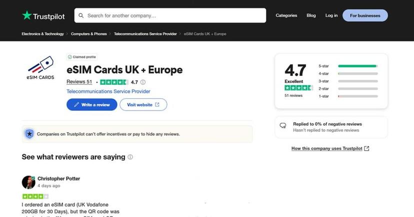414x217 pixels.
Task: Filter reviews by 1-star bar
Action: [357, 96]
